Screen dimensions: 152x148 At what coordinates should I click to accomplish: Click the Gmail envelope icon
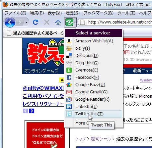[69, 92]
